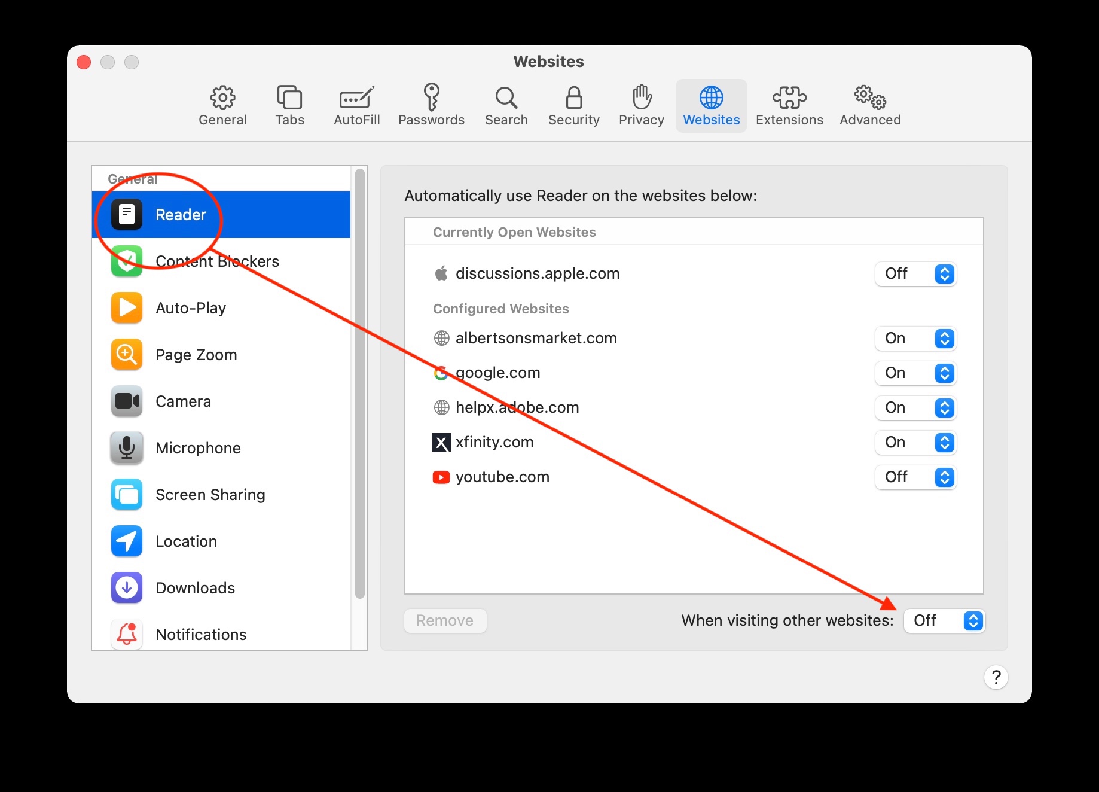Select the youtube.com website name

coord(502,477)
